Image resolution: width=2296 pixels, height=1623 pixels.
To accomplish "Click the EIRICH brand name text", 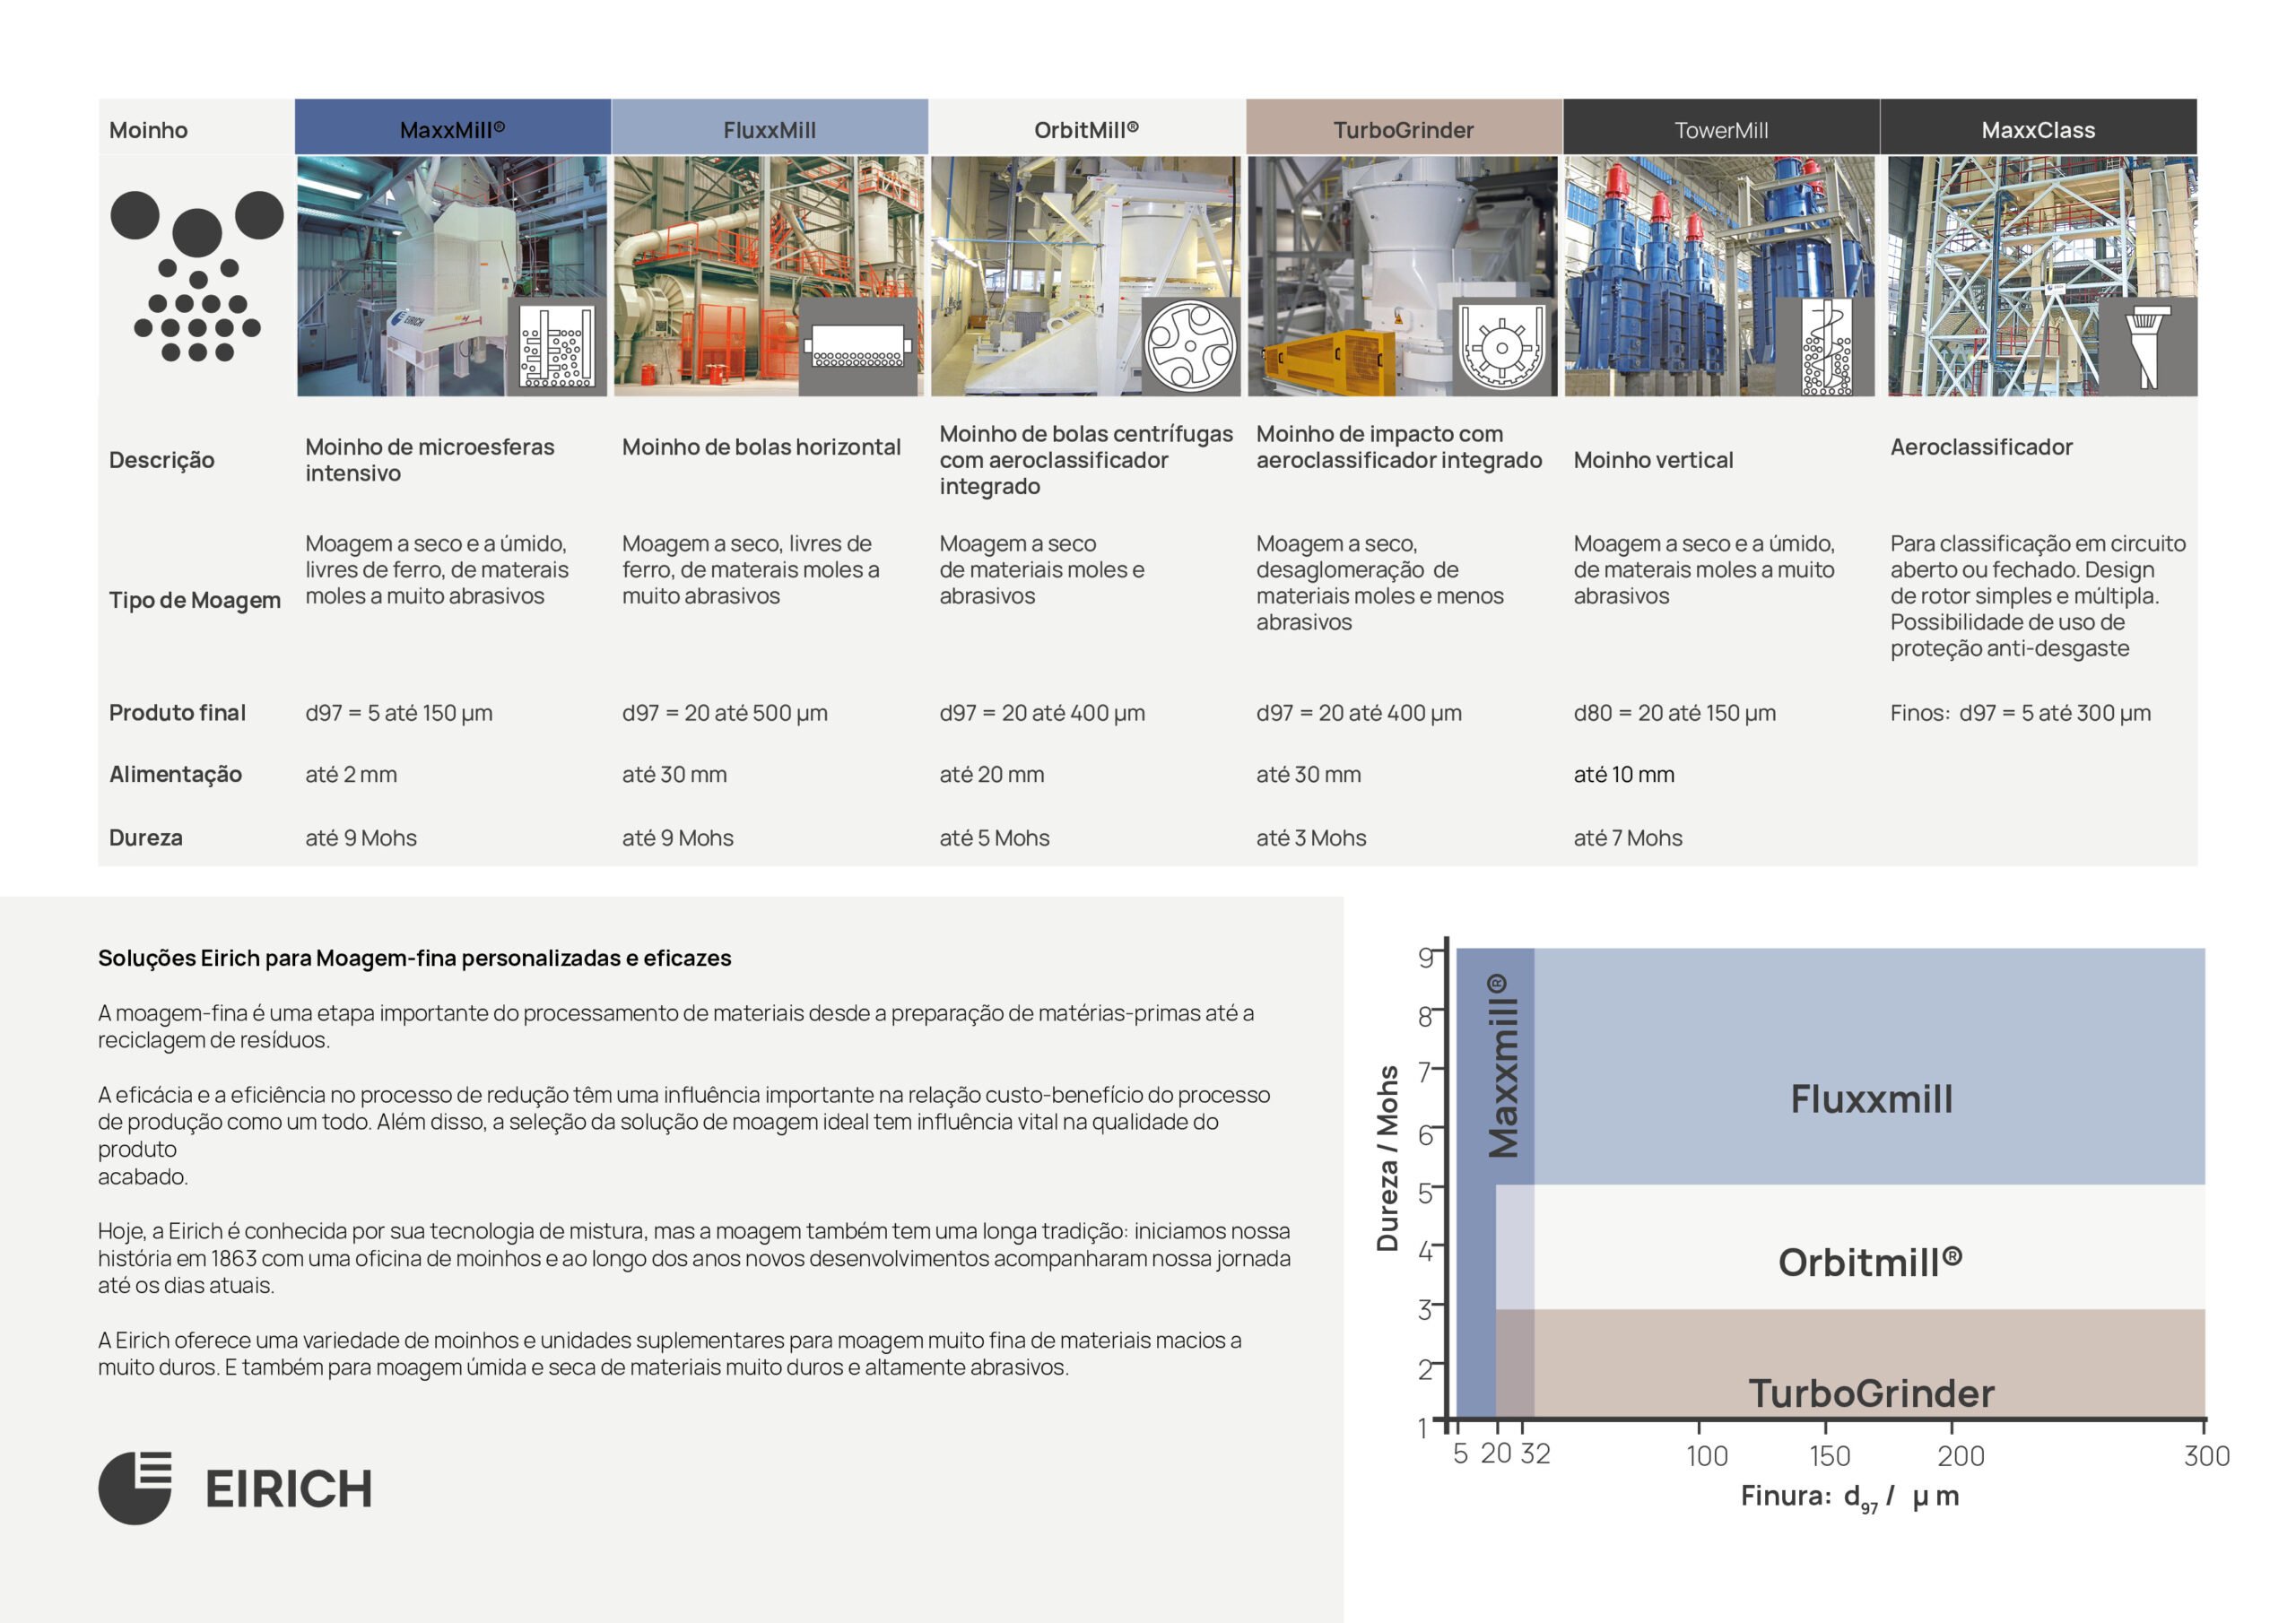I will tap(289, 1489).
